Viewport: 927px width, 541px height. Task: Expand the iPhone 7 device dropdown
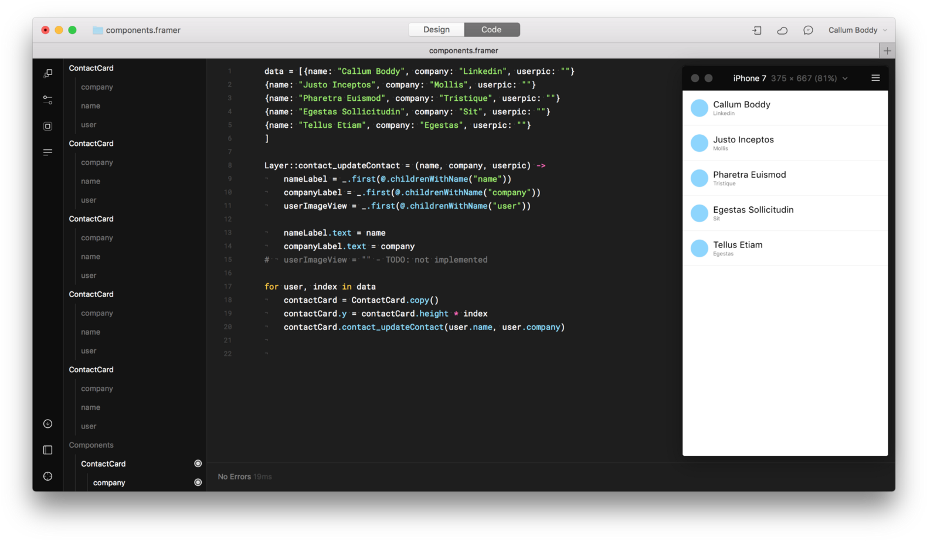coord(845,79)
